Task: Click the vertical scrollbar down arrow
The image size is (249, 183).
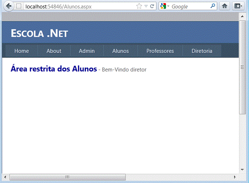Action: [242, 169]
